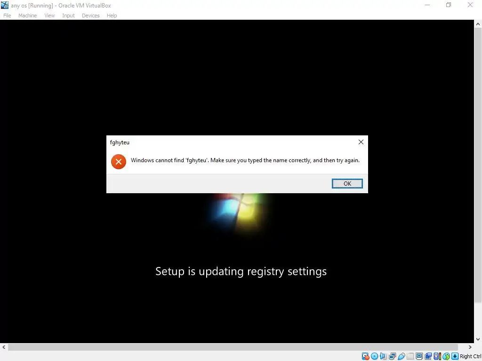Click the hard disk activity status icon
Image resolution: width=482 pixels, height=361 pixels.
coord(365,356)
